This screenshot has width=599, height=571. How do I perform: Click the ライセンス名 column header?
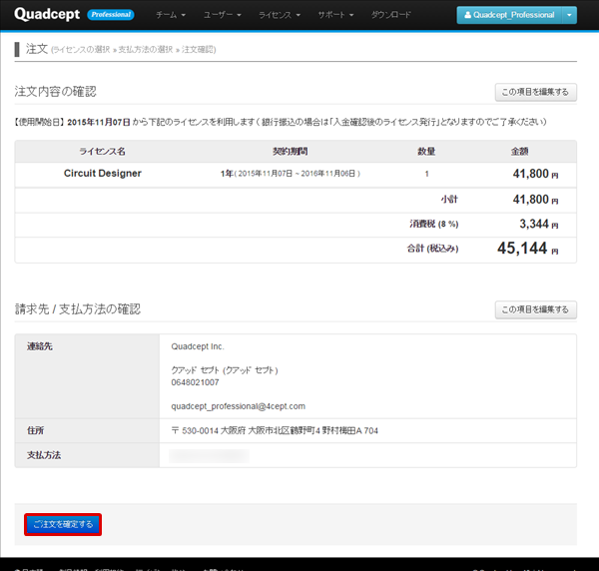click(102, 152)
